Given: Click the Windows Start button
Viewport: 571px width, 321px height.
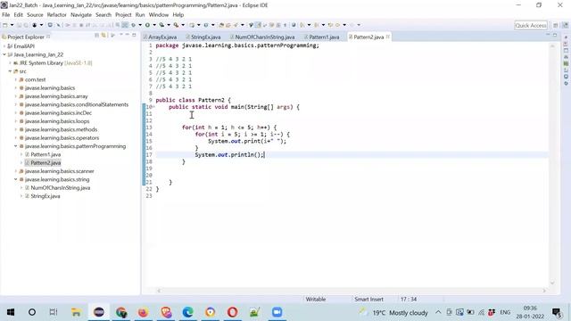Looking at the screenshot, I should (11, 312).
